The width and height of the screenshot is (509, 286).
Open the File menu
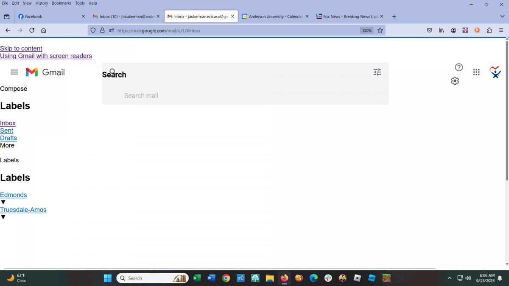click(5, 3)
